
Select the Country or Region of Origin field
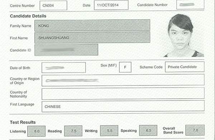(x=123, y=80)
